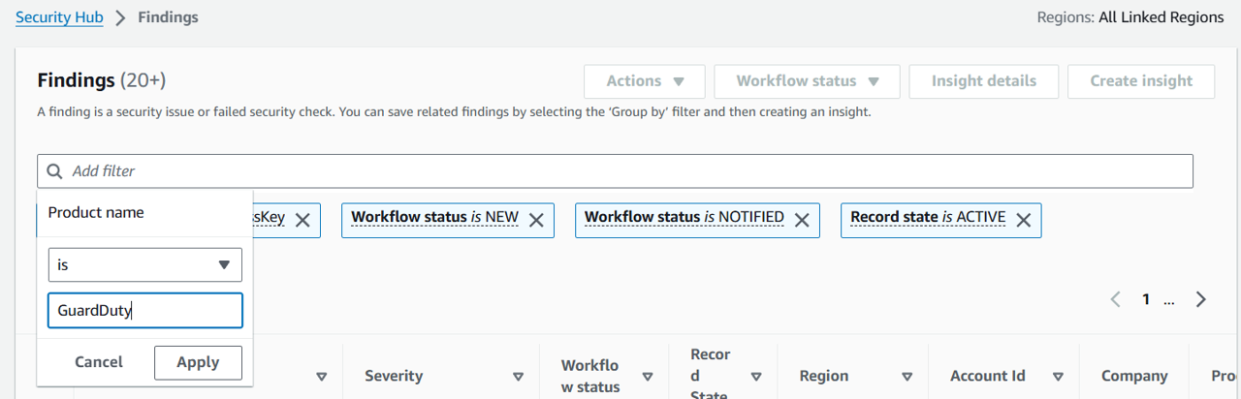The height and width of the screenshot is (399, 1241).
Task: Remove the Workflow status is NOTIFIED filter
Action: (x=802, y=220)
